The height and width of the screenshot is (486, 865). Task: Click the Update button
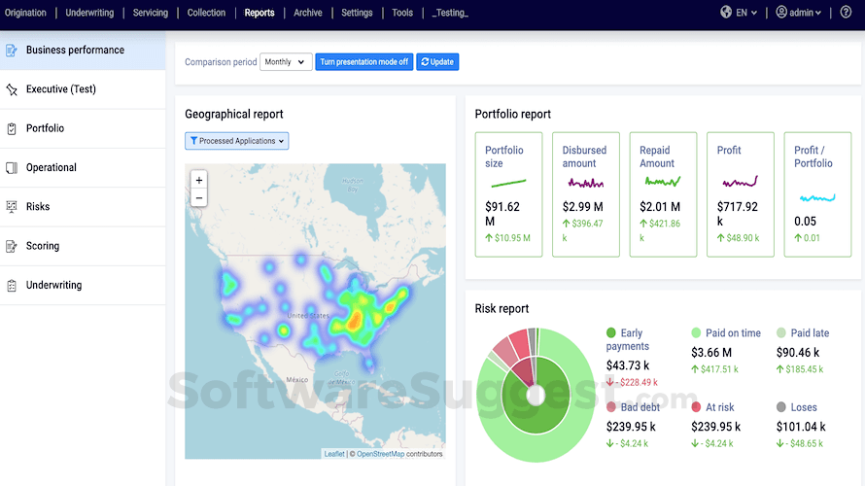pyautogui.click(x=437, y=62)
